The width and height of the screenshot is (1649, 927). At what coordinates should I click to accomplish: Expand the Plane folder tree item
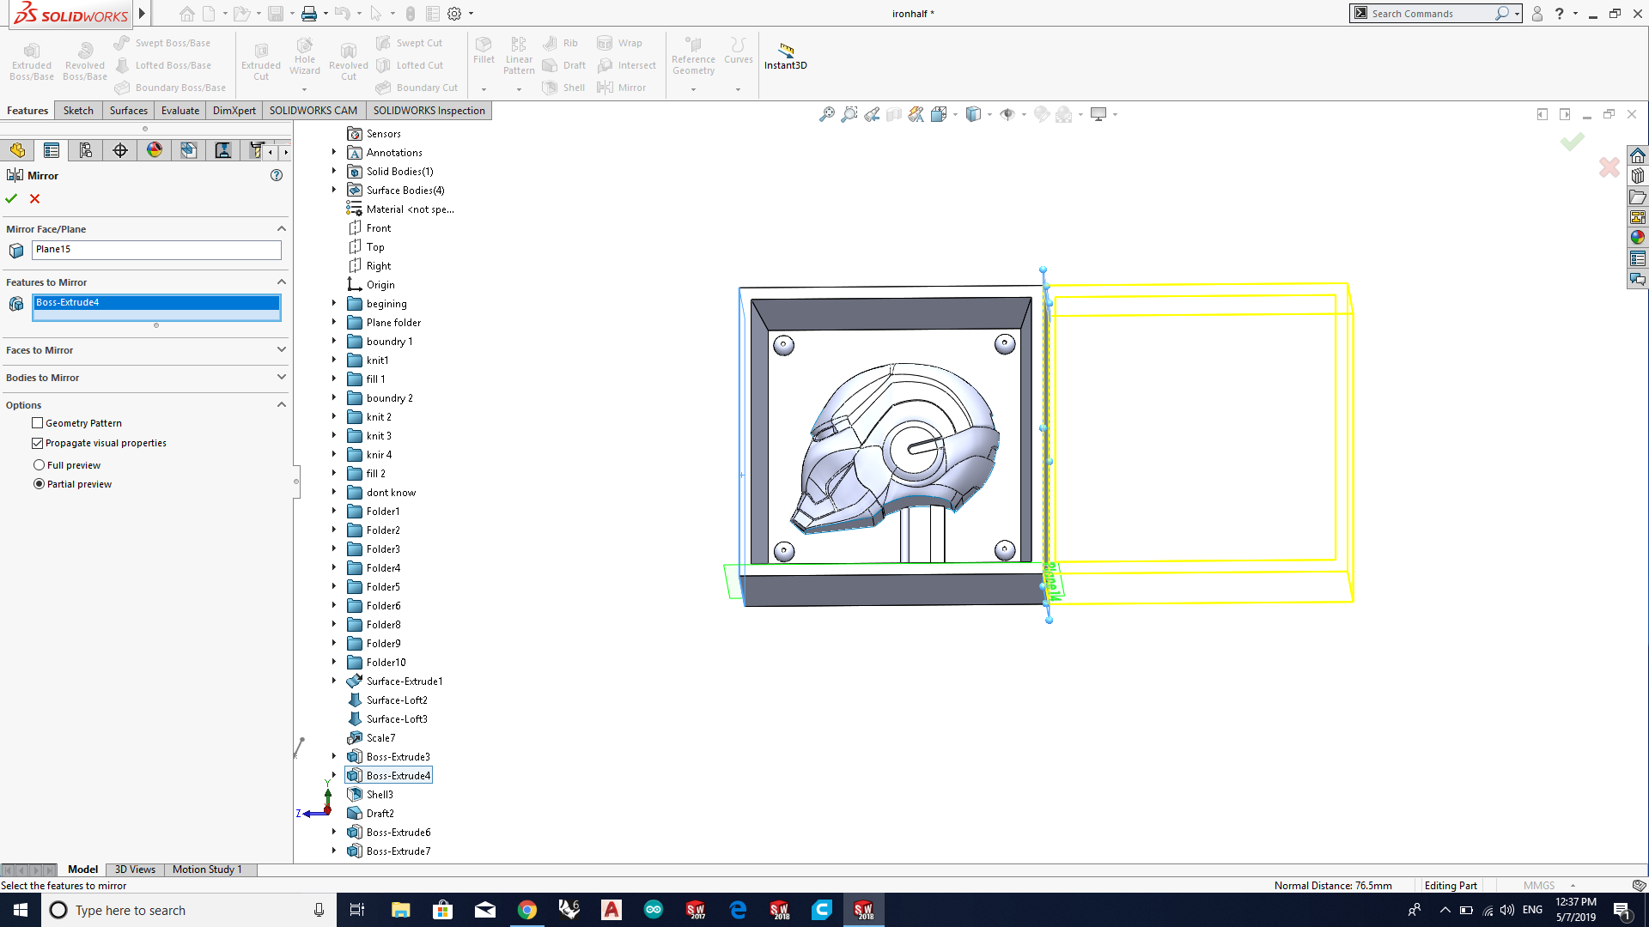334,323
